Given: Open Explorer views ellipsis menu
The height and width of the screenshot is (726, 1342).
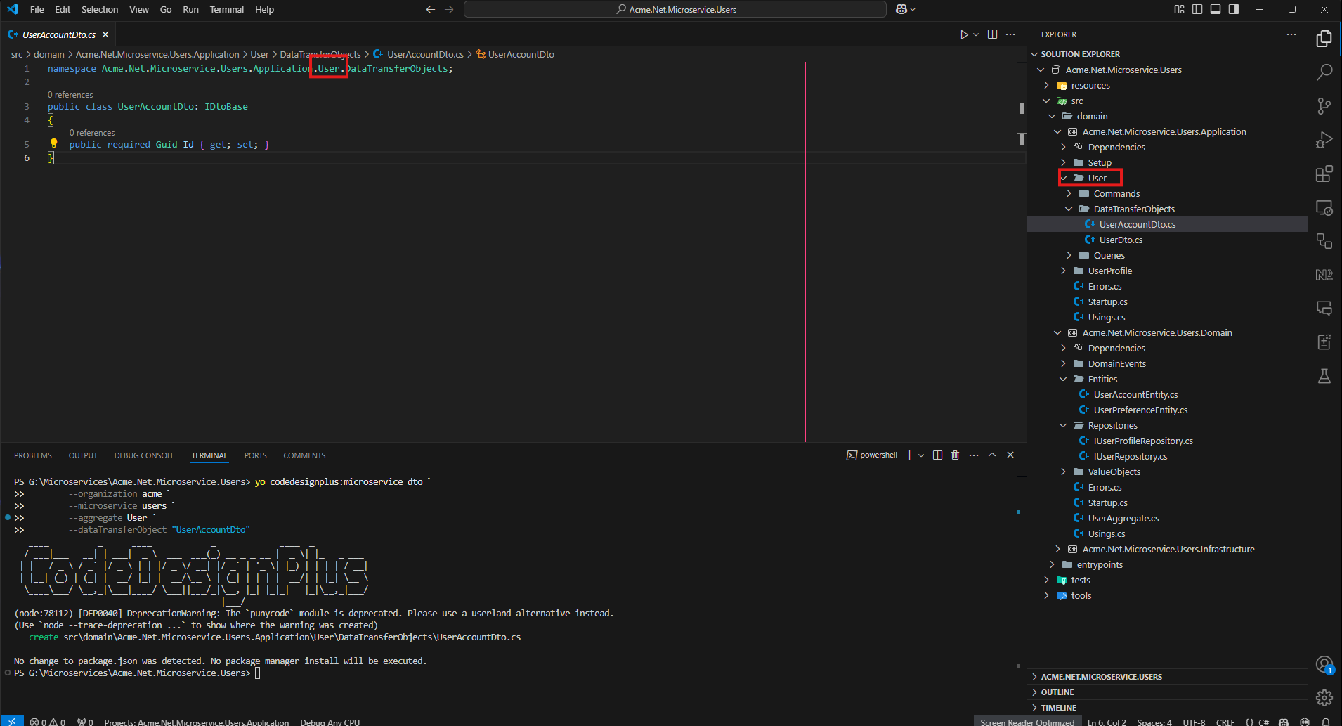Looking at the screenshot, I should pos(1291,34).
